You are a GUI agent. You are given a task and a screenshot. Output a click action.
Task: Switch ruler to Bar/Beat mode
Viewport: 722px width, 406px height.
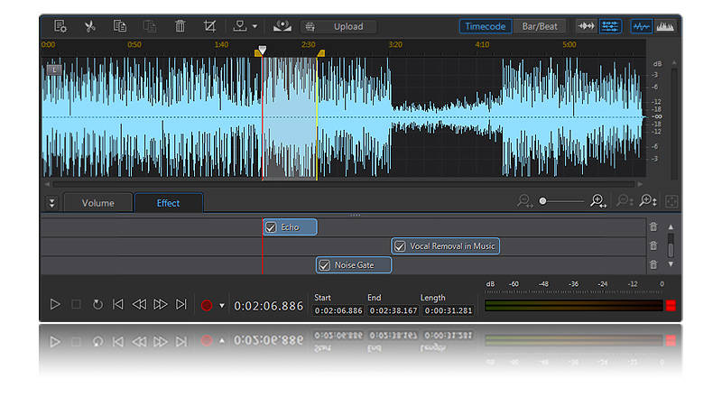tap(540, 26)
